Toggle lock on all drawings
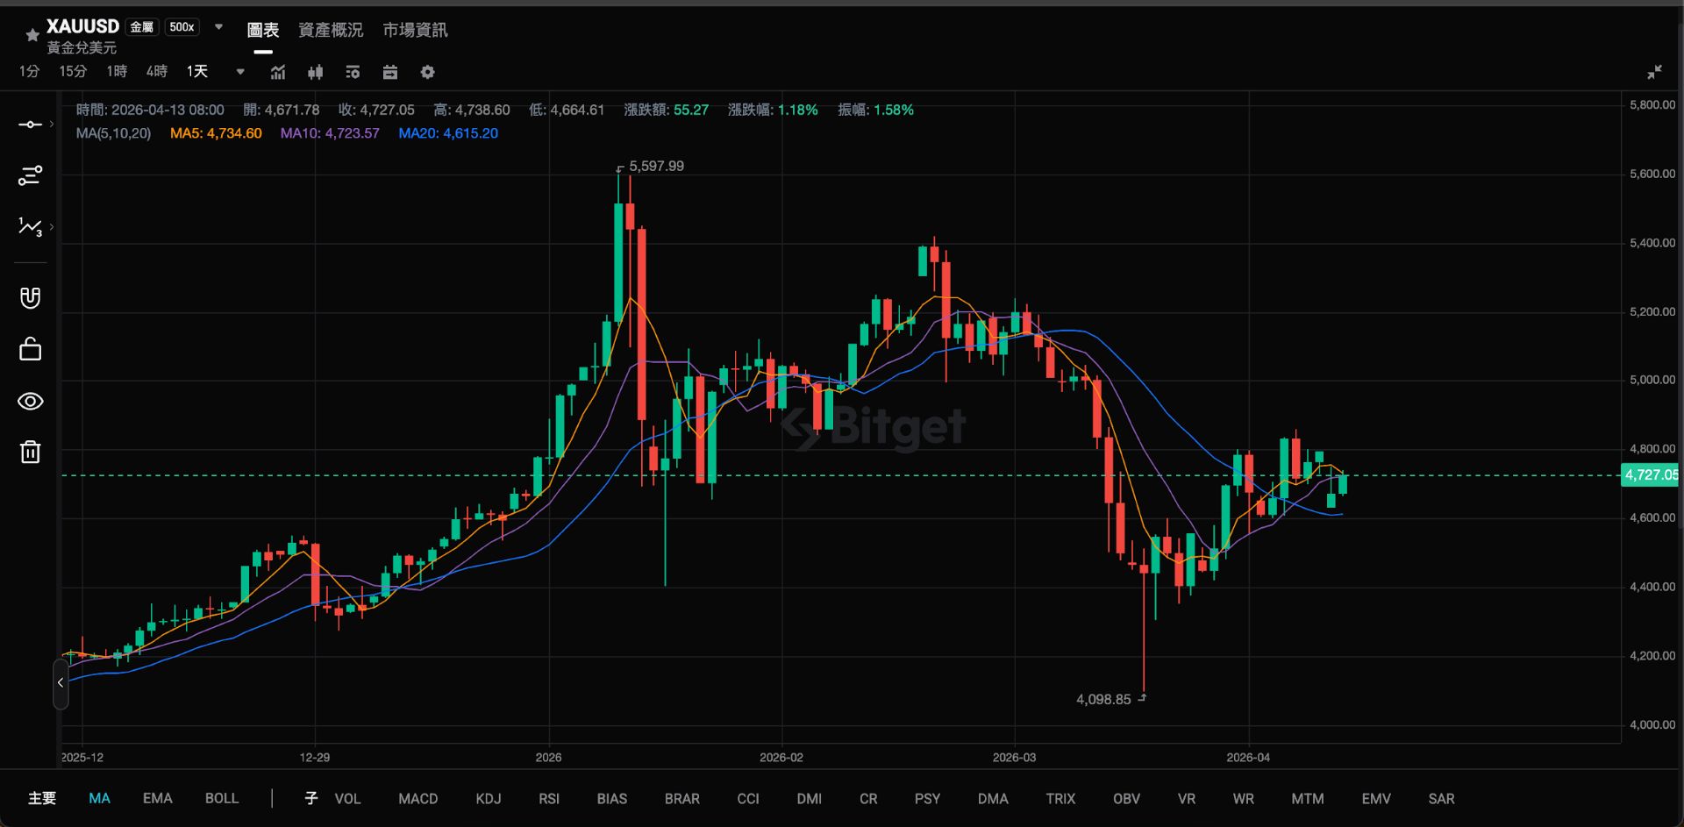1684x827 pixels. [x=30, y=349]
